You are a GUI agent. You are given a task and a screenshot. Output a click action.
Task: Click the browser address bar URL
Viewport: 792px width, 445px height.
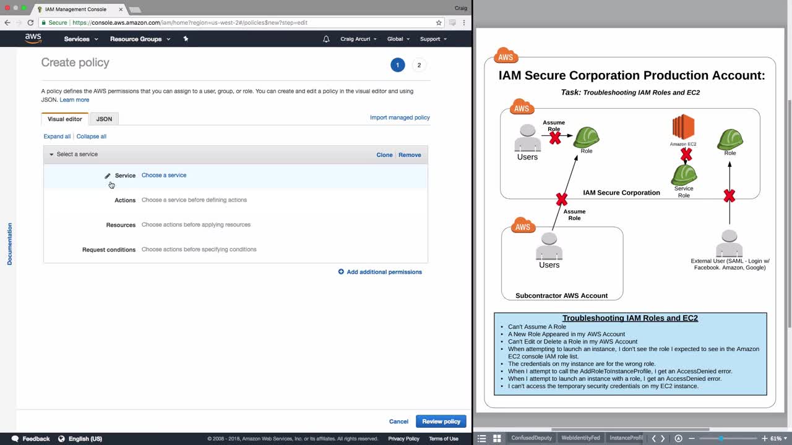(190, 22)
